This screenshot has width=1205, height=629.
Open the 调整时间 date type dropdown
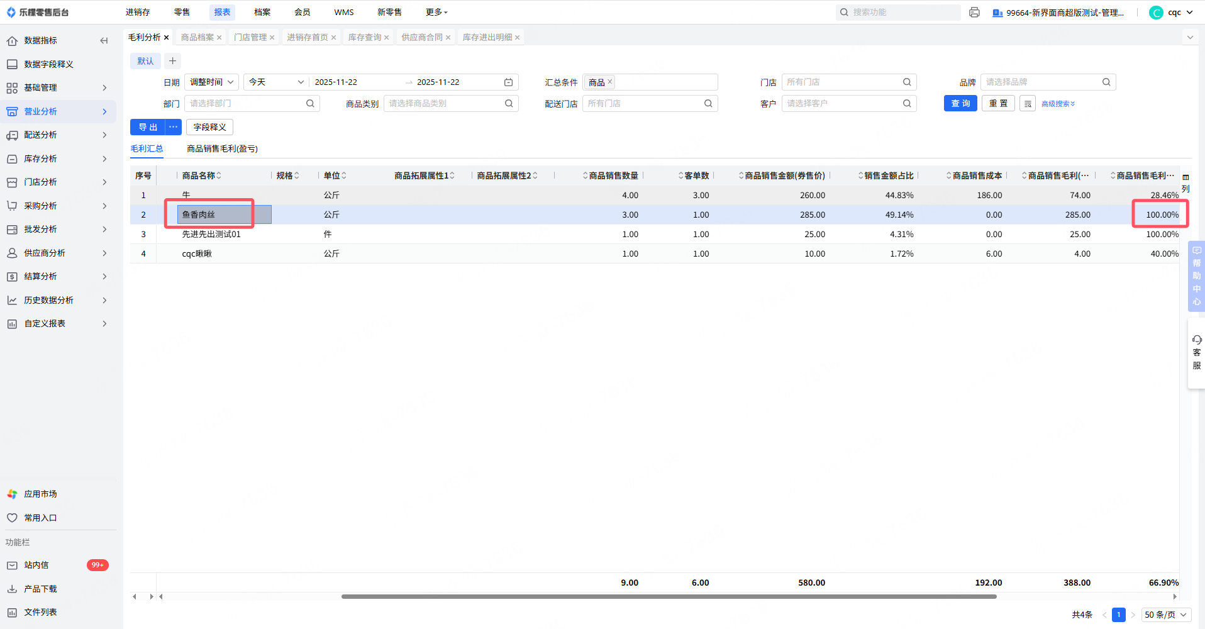point(211,82)
